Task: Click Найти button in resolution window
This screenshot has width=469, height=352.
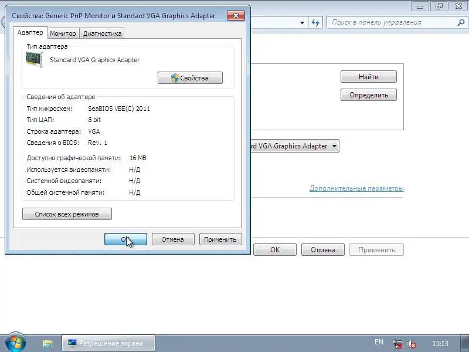Action: [x=369, y=77]
